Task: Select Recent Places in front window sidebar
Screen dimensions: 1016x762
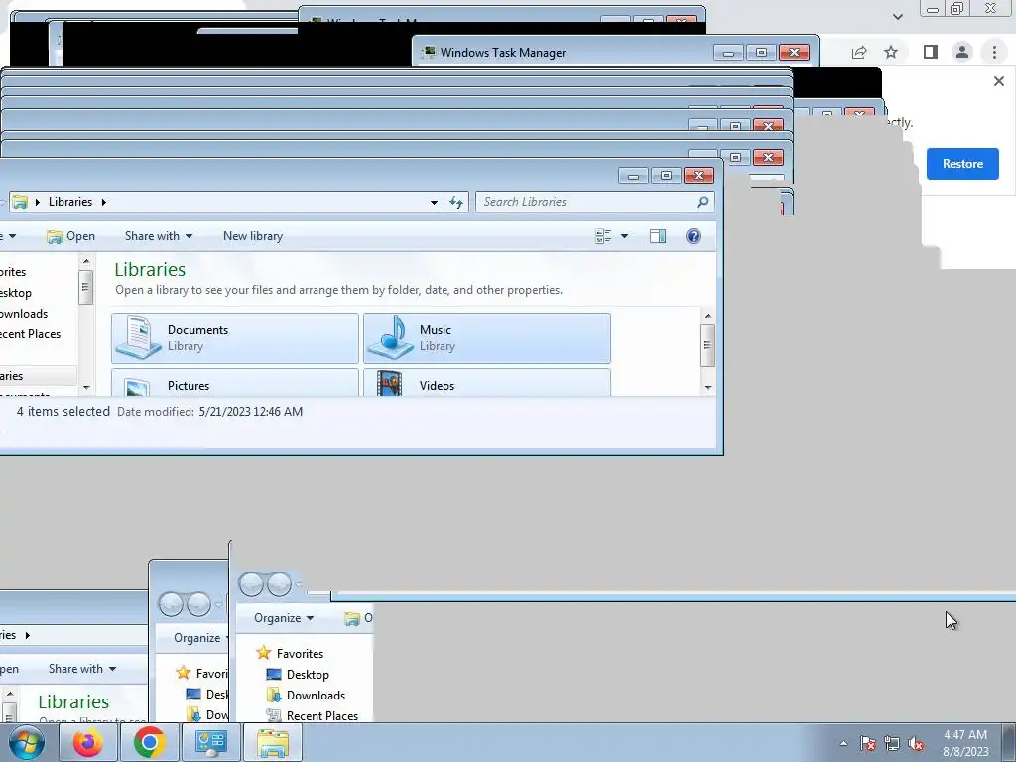Action: pos(30,334)
